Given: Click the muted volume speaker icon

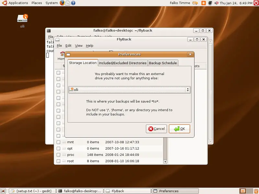Looking at the screenshot, I should pyautogui.click(x=216, y=3).
